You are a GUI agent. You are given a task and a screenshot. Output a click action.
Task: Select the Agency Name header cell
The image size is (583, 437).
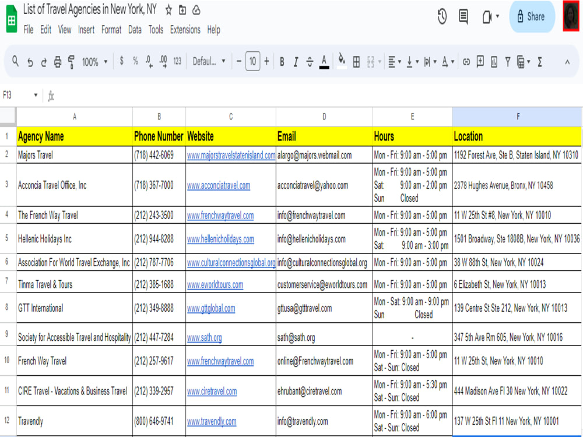click(x=75, y=136)
